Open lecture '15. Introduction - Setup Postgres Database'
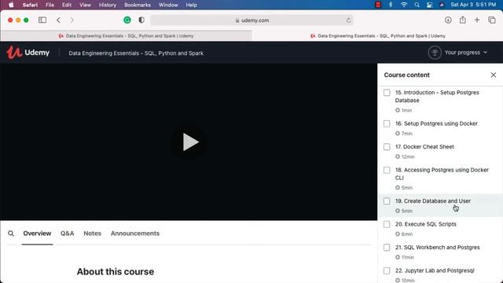 [x=437, y=96]
